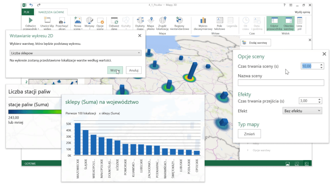The height and width of the screenshot is (185, 335).
Task: Open Liczba sklepow layer dropdown
Action: (x=75, y=53)
